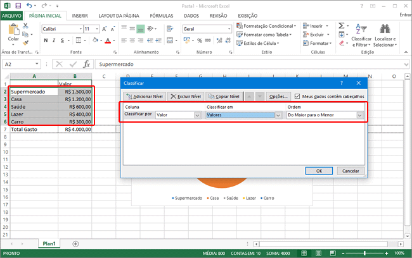Add a new sheet with plus icon
This screenshot has height=258, width=412.
click(75, 243)
